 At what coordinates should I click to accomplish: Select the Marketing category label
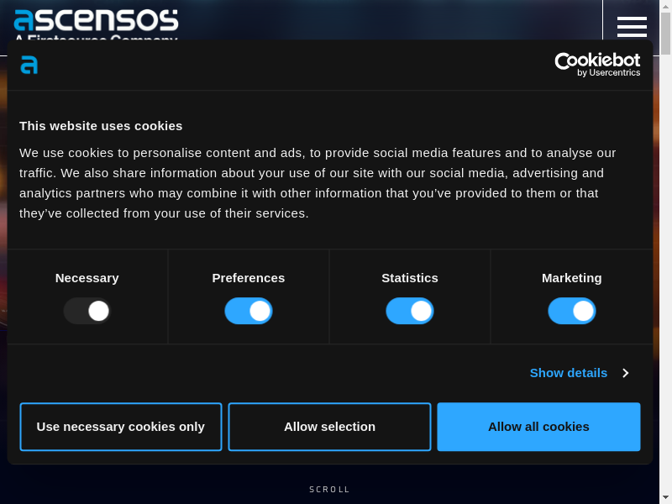coord(572,278)
